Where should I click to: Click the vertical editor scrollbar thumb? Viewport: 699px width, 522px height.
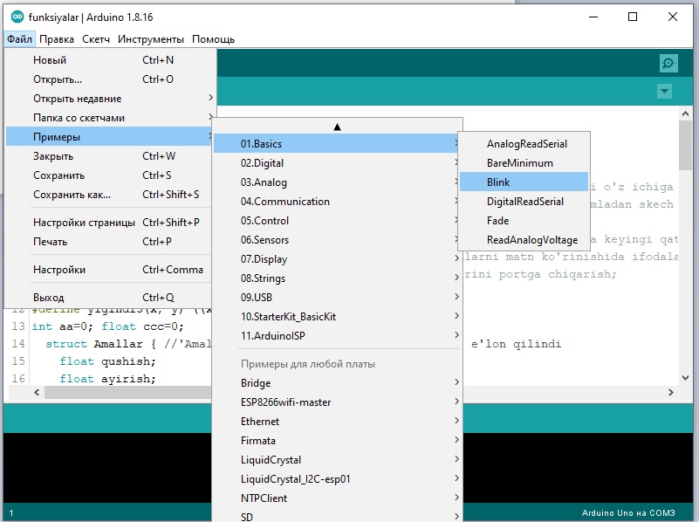[685, 144]
